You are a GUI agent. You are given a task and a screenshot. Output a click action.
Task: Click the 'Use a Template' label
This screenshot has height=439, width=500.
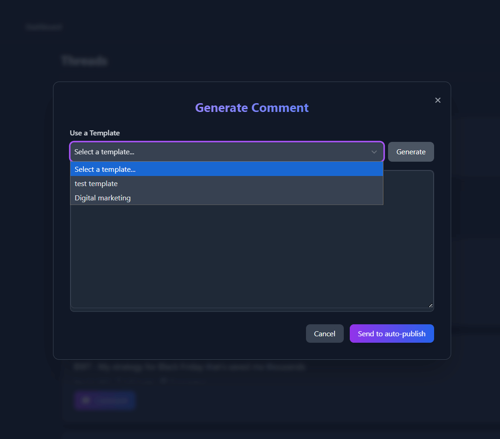[x=94, y=133]
